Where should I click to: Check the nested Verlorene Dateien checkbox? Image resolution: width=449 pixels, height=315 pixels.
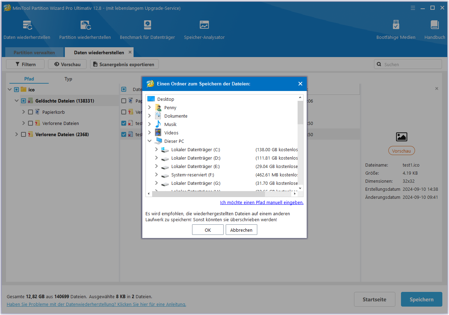click(x=30, y=123)
